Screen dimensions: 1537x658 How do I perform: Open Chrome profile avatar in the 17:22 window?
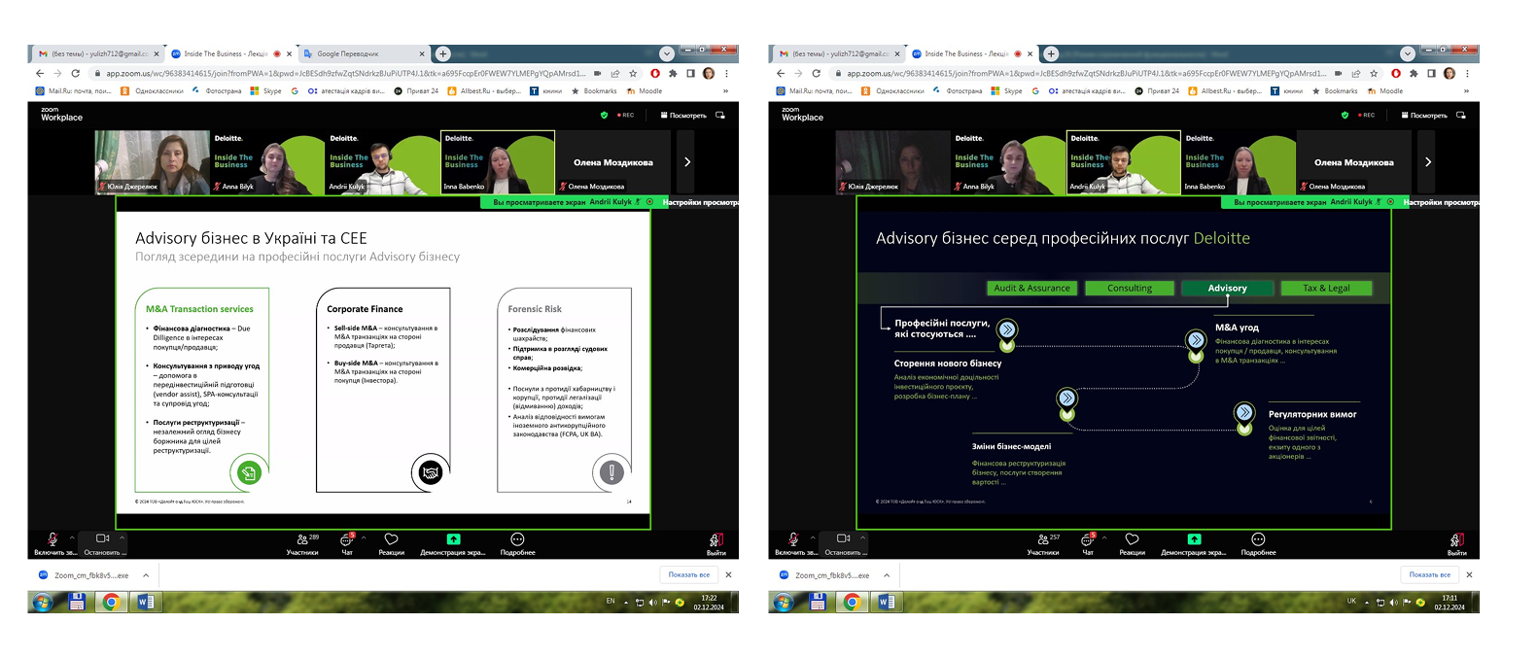[709, 73]
